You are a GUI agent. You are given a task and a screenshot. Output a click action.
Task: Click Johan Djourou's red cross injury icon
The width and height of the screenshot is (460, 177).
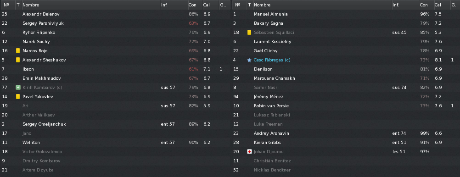pos(249,151)
